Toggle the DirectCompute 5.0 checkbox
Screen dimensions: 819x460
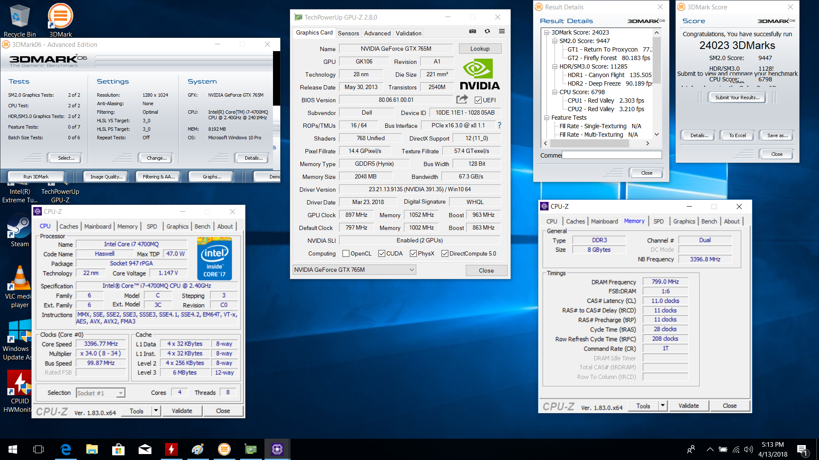click(x=445, y=253)
